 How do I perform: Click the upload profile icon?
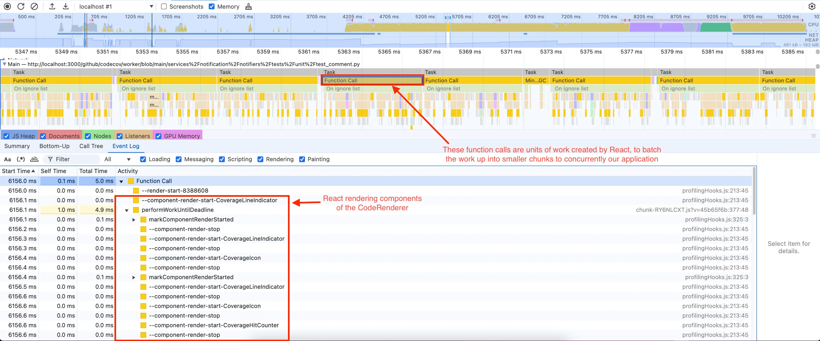[x=52, y=6]
